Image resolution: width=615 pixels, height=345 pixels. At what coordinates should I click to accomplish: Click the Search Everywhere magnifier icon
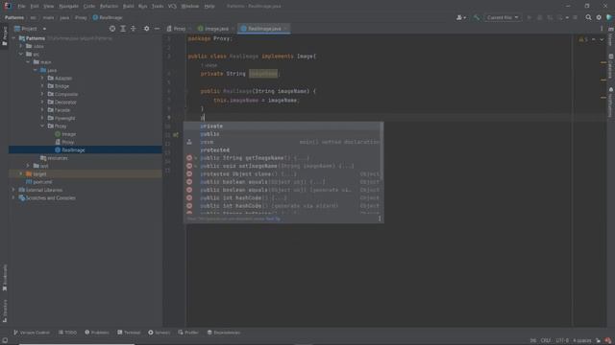click(588, 17)
